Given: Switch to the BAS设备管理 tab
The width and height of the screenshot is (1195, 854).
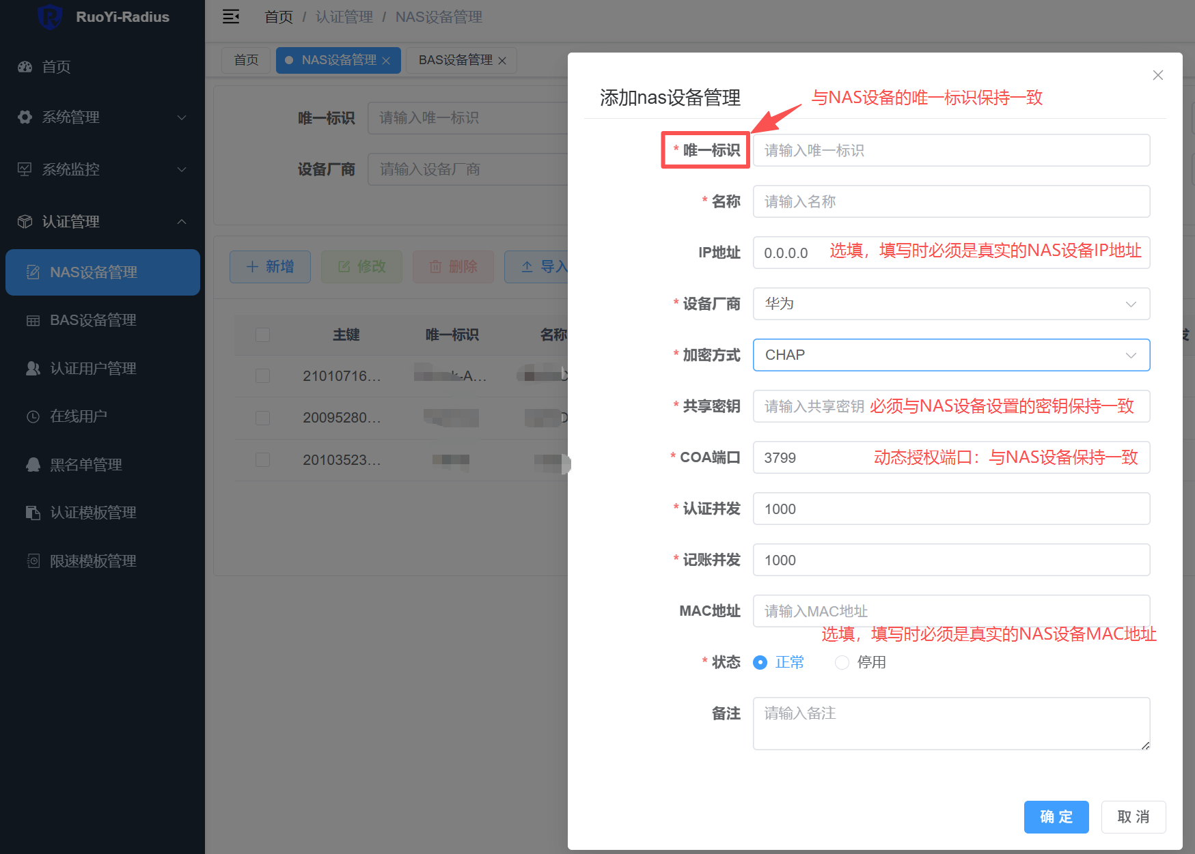Looking at the screenshot, I should (455, 60).
